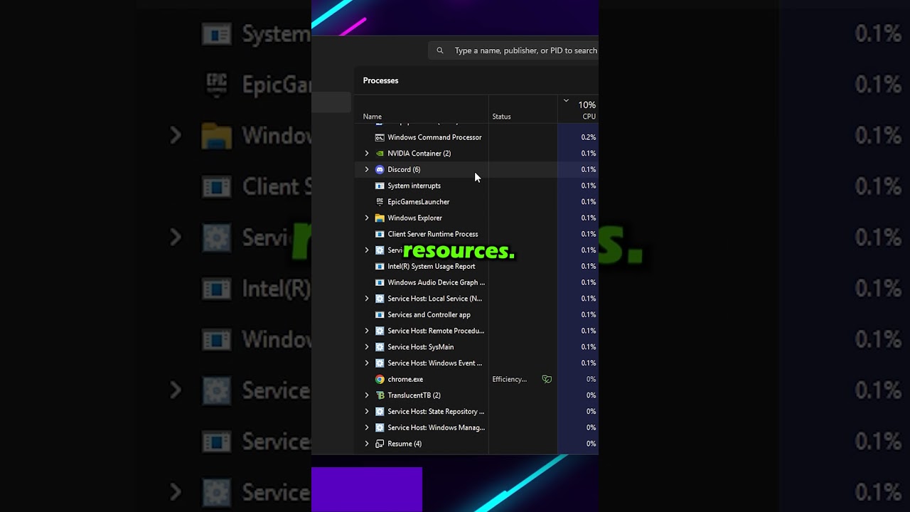The width and height of the screenshot is (910, 512).
Task: Click the NVIDIA Container icon
Action: (x=380, y=154)
